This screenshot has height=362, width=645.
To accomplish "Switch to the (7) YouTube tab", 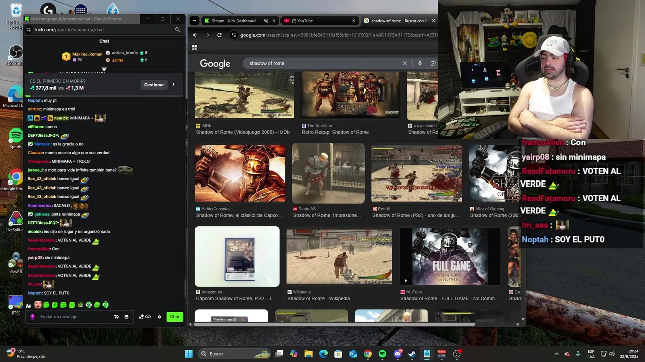I will point(319,21).
